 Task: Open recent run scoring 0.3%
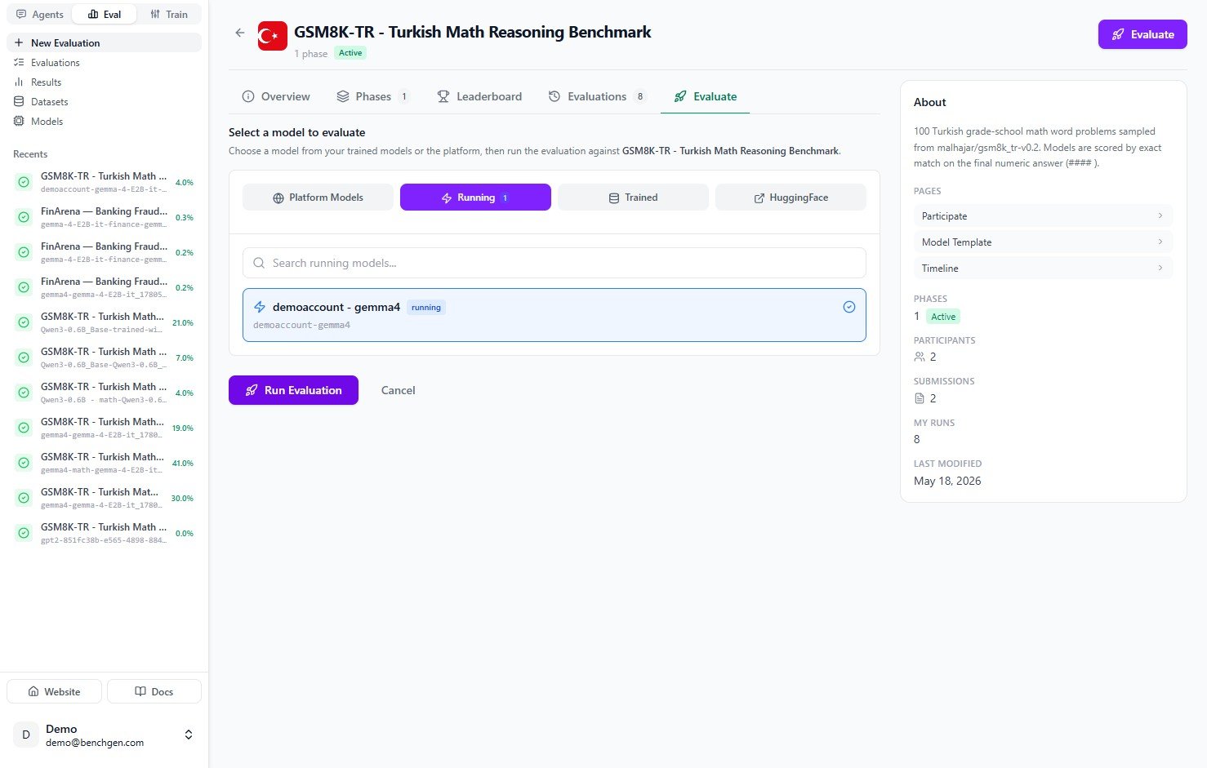104,217
